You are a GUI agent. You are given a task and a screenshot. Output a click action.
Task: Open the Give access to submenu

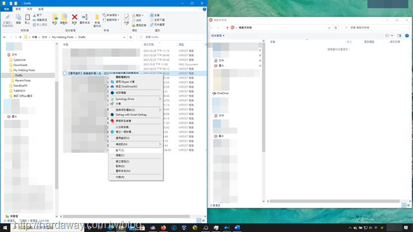click(136, 110)
